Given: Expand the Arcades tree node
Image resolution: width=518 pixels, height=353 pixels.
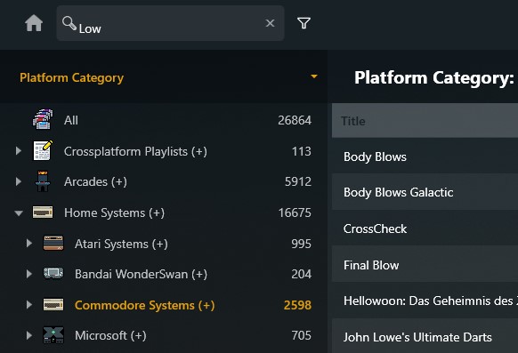Looking at the screenshot, I should click(19, 181).
